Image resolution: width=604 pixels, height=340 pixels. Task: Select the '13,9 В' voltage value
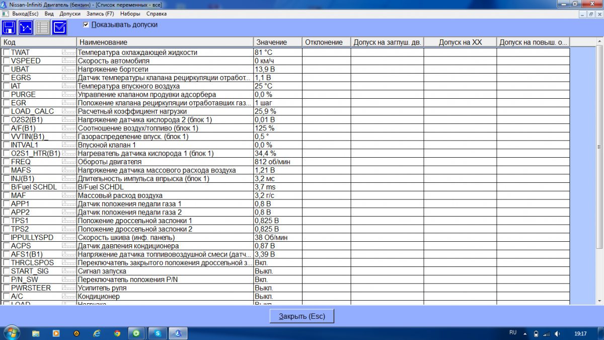[x=278, y=69]
